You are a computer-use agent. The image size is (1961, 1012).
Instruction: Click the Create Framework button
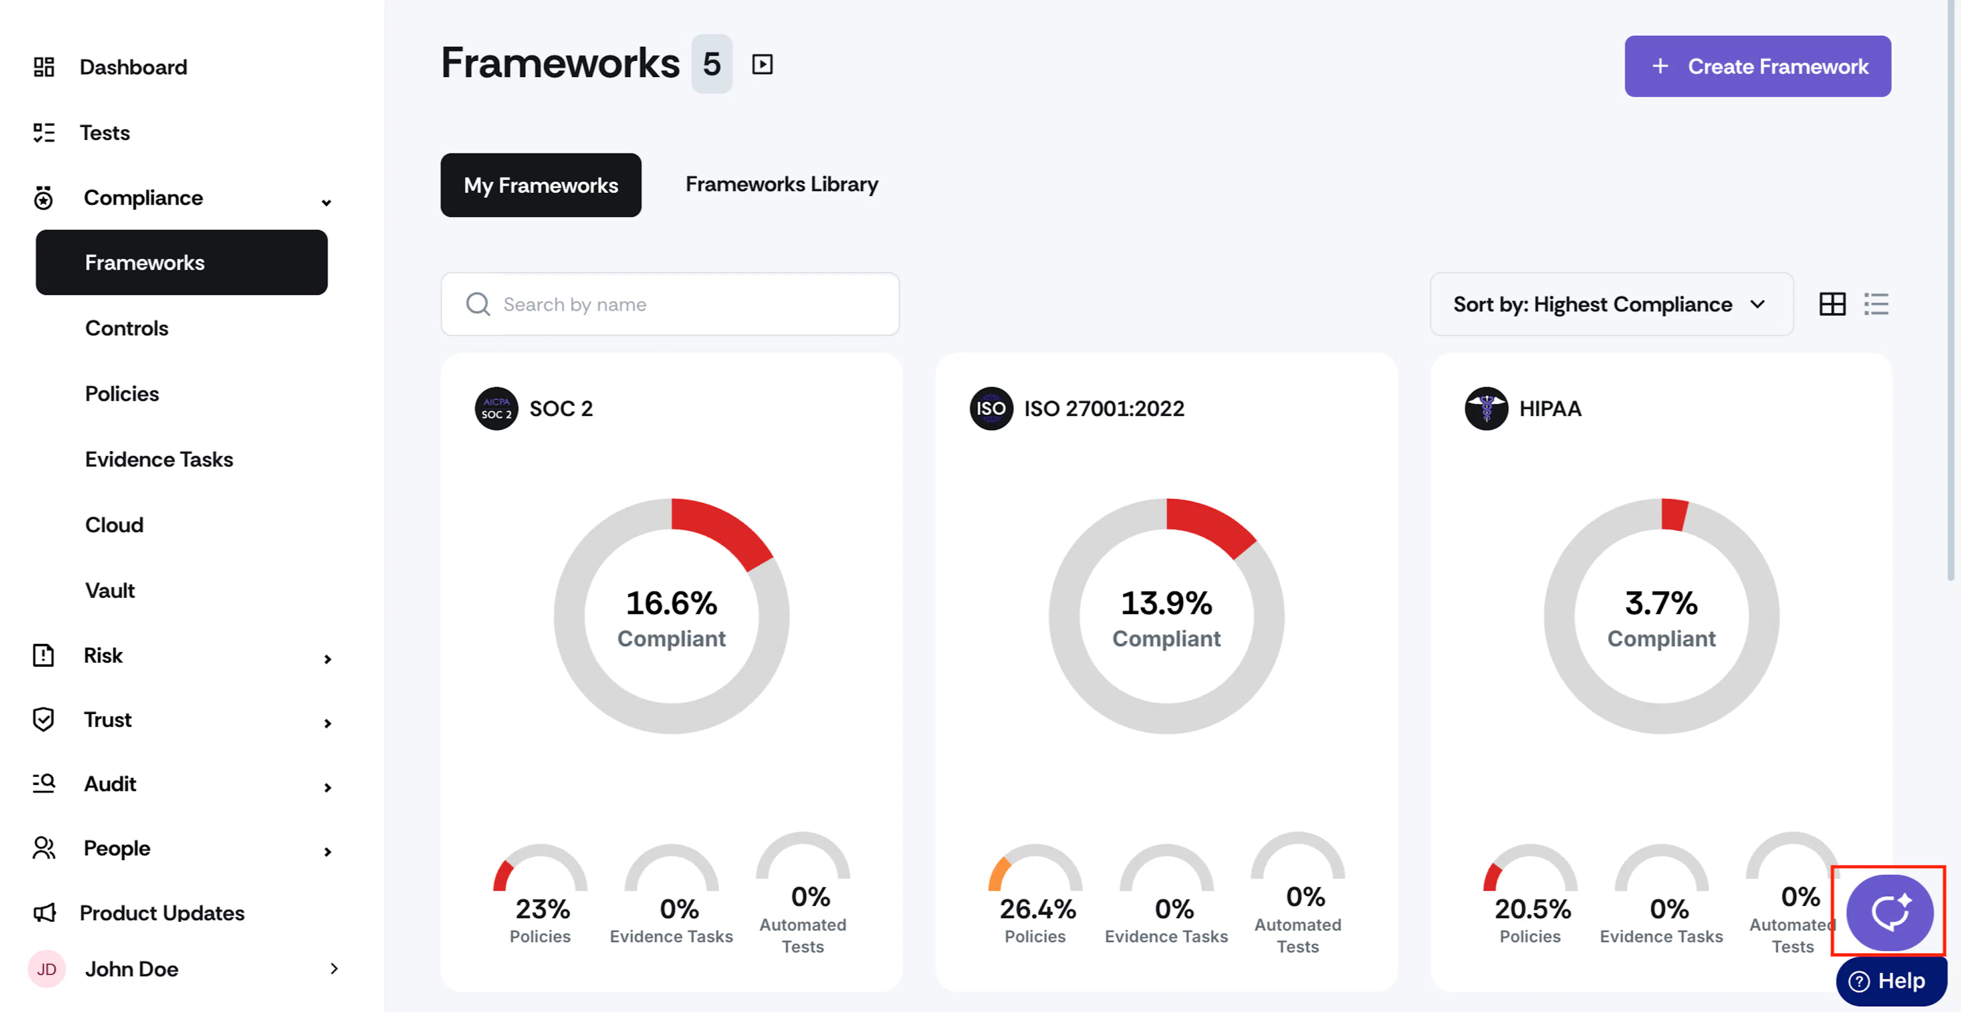pos(1758,66)
